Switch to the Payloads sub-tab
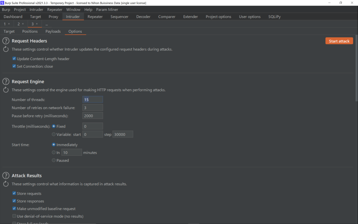358x224 pixels. click(53, 31)
